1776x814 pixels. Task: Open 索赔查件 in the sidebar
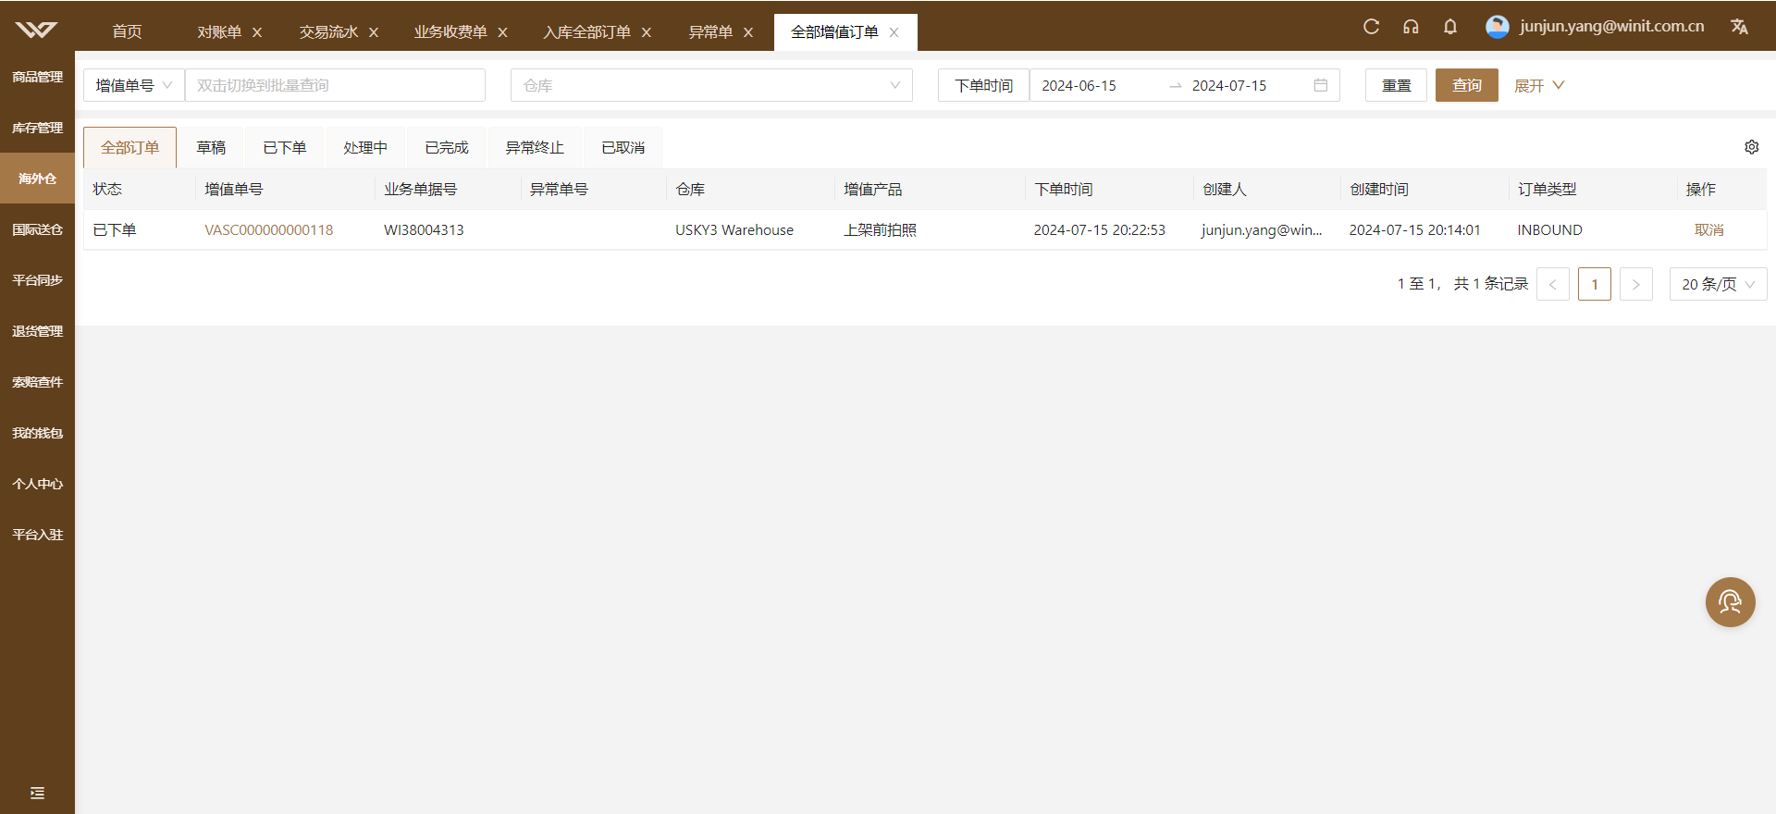37,382
